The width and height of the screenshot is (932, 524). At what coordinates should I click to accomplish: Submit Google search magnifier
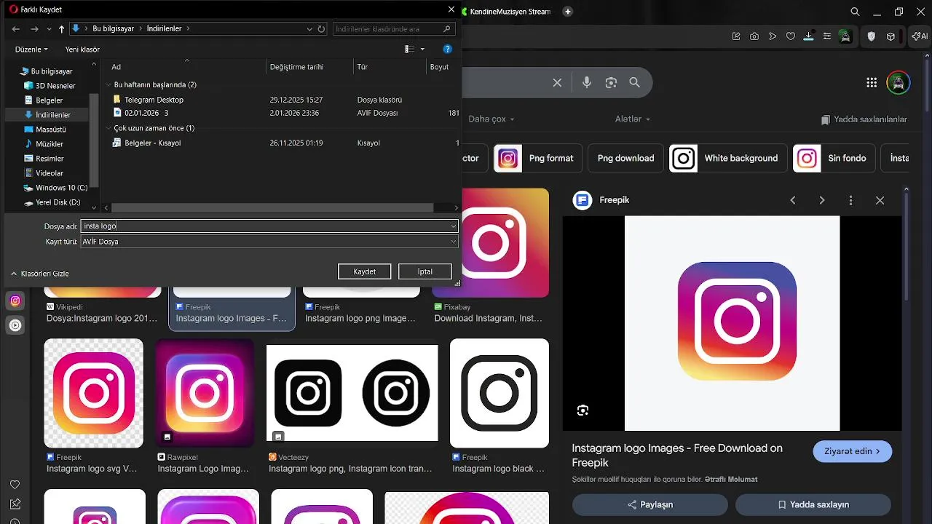[635, 82]
